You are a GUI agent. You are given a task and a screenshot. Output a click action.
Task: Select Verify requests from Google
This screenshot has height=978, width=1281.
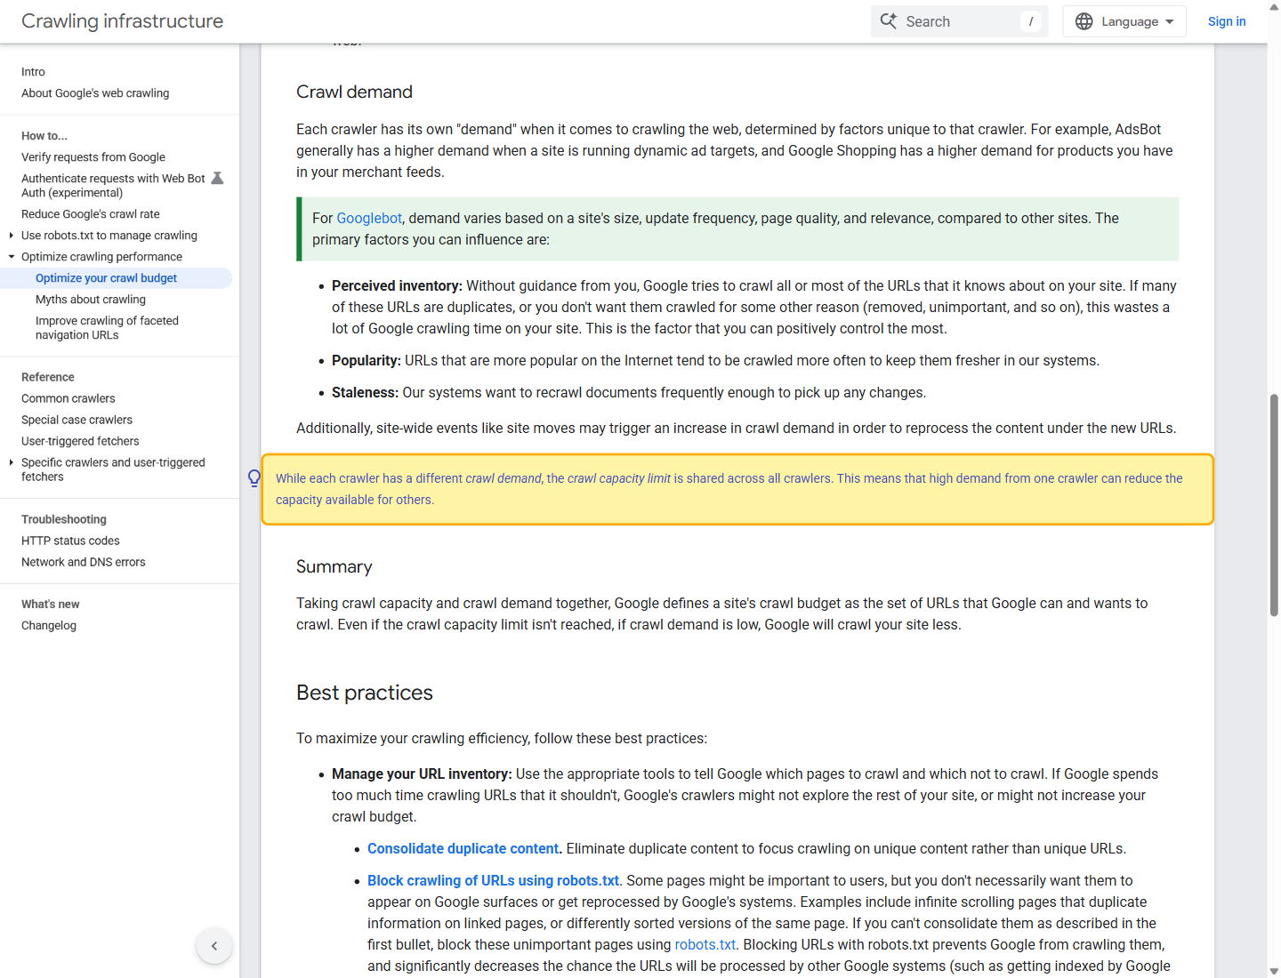click(93, 157)
